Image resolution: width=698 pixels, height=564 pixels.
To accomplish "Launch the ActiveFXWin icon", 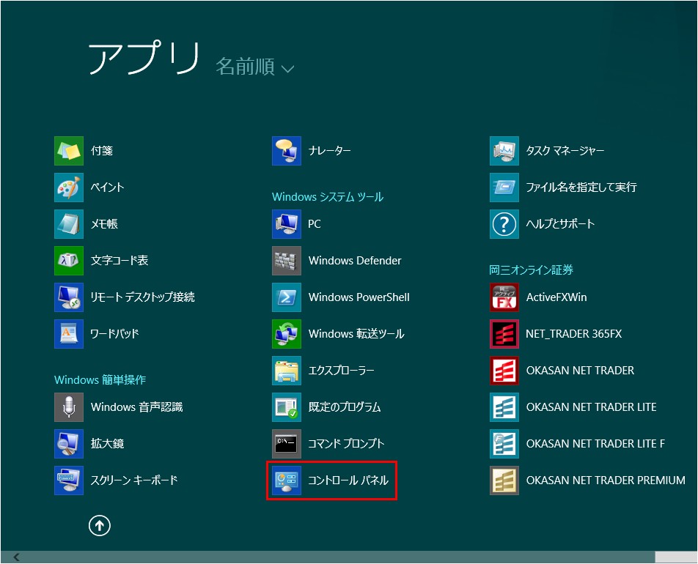I will click(504, 297).
